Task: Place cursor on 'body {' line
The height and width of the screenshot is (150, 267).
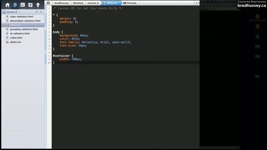Action: (58, 32)
